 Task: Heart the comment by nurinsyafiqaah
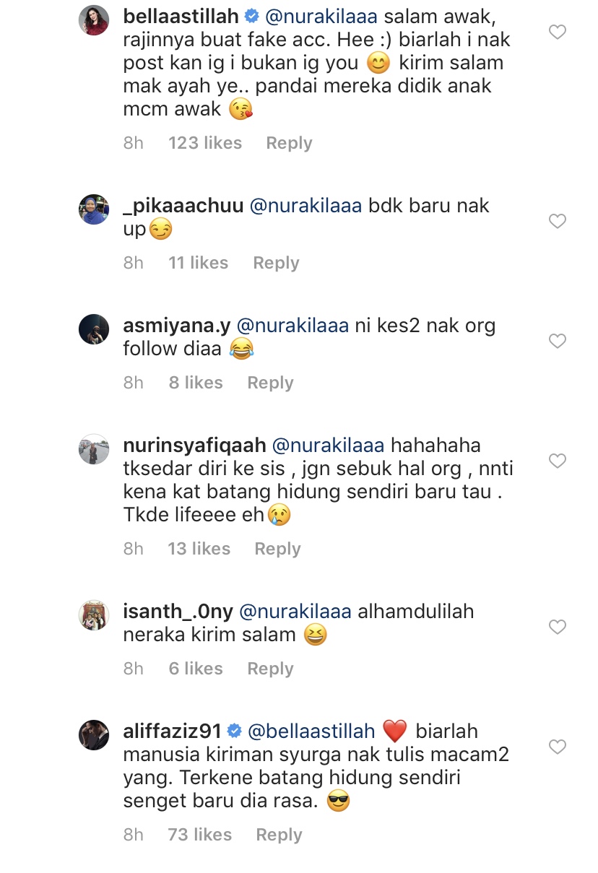(x=558, y=461)
